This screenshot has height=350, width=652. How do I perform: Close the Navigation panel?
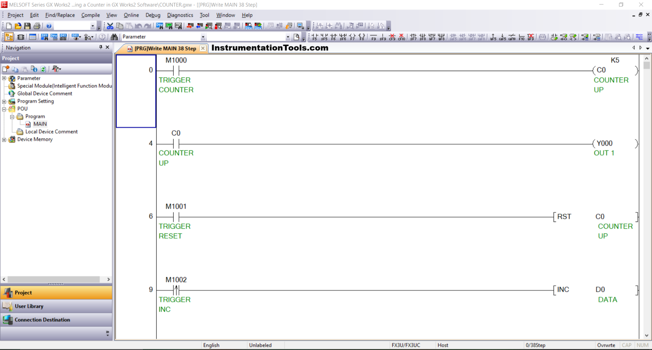click(x=108, y=47)
